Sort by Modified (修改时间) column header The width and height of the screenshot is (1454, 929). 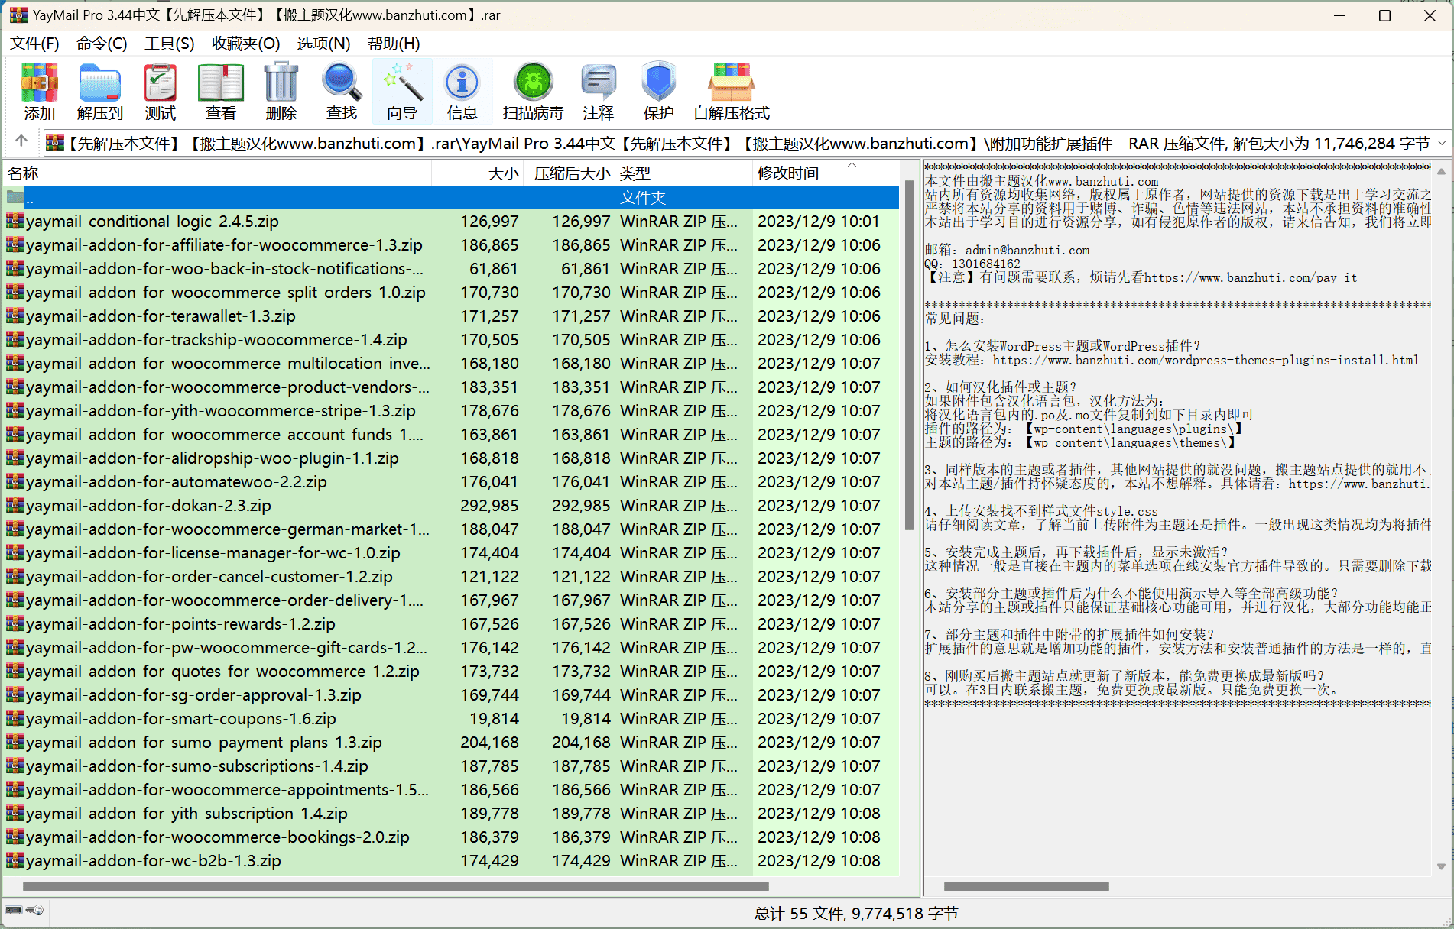[x=826, y=173]
